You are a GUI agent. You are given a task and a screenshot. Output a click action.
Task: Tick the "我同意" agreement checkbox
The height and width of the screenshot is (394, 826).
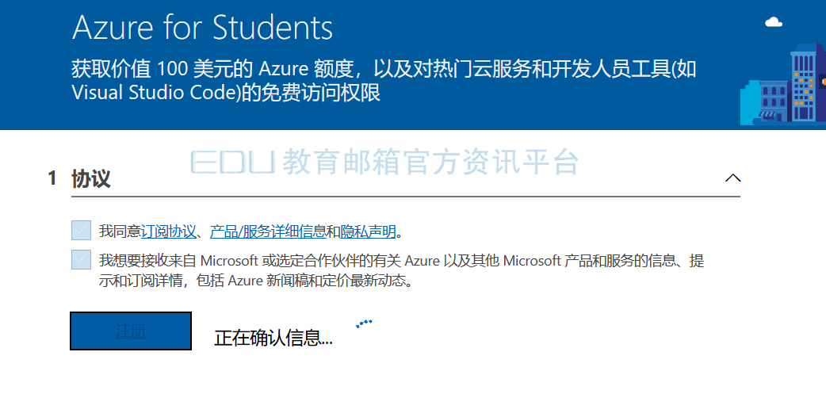click(x=81, y=231)
